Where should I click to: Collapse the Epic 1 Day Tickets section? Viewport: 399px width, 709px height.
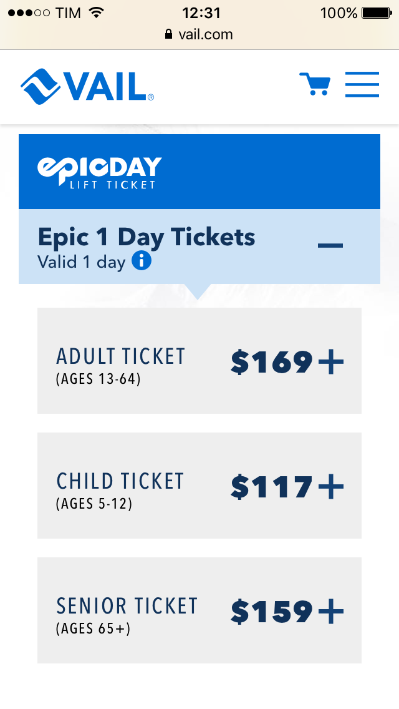pyautogui.click(x=330, y=245)
